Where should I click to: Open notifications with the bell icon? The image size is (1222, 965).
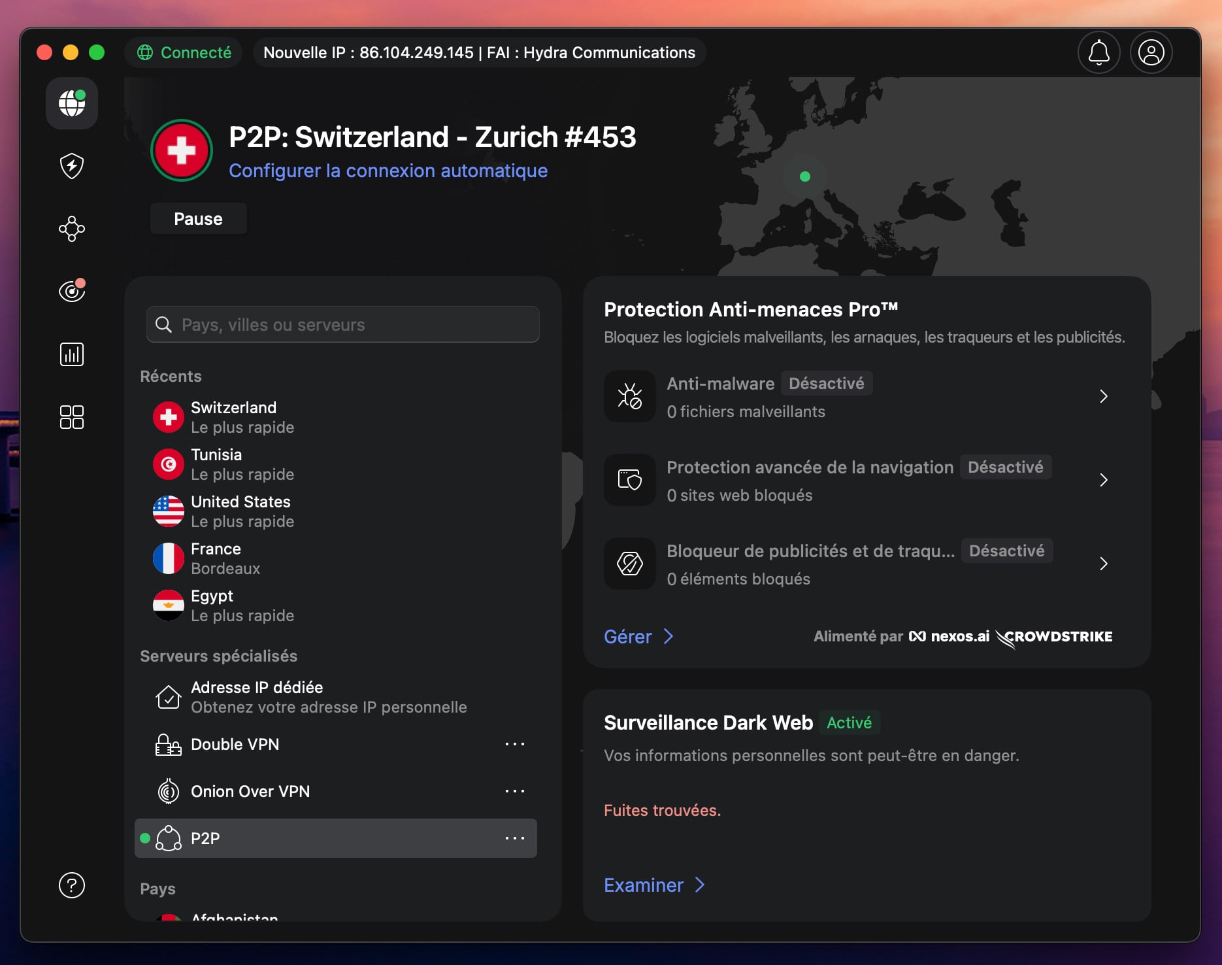[x=1099, y=52]
